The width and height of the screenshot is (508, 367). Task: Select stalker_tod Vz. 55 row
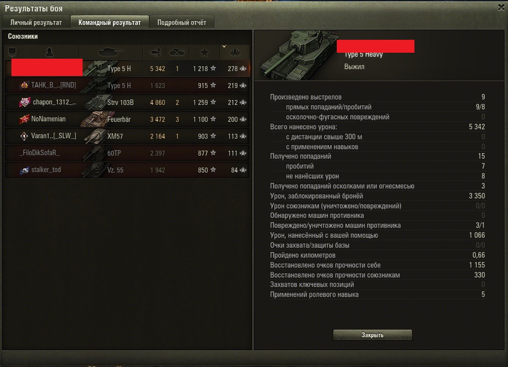(x=127, y=170)
